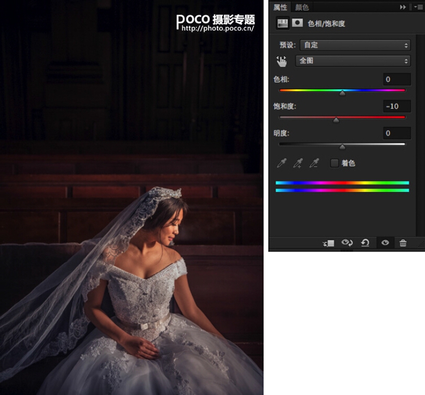Toggle adjustment layer visibility eye
The width and height of the screenshot is (425, 395).
(385, 242)
